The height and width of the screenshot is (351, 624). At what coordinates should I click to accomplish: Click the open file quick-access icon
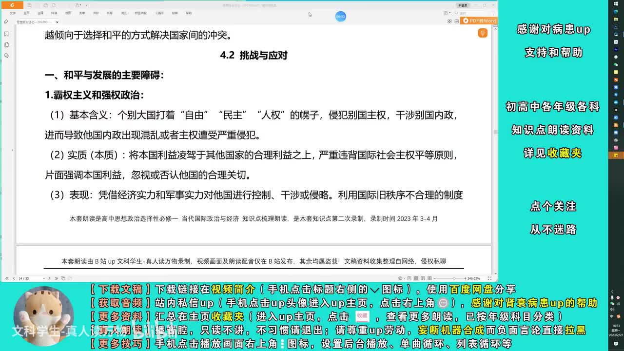pyautogui.click(x=30, y=5)
